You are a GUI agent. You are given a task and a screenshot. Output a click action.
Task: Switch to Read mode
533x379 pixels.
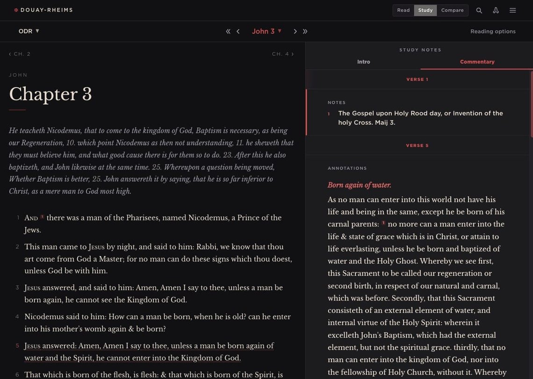[403, 10]
